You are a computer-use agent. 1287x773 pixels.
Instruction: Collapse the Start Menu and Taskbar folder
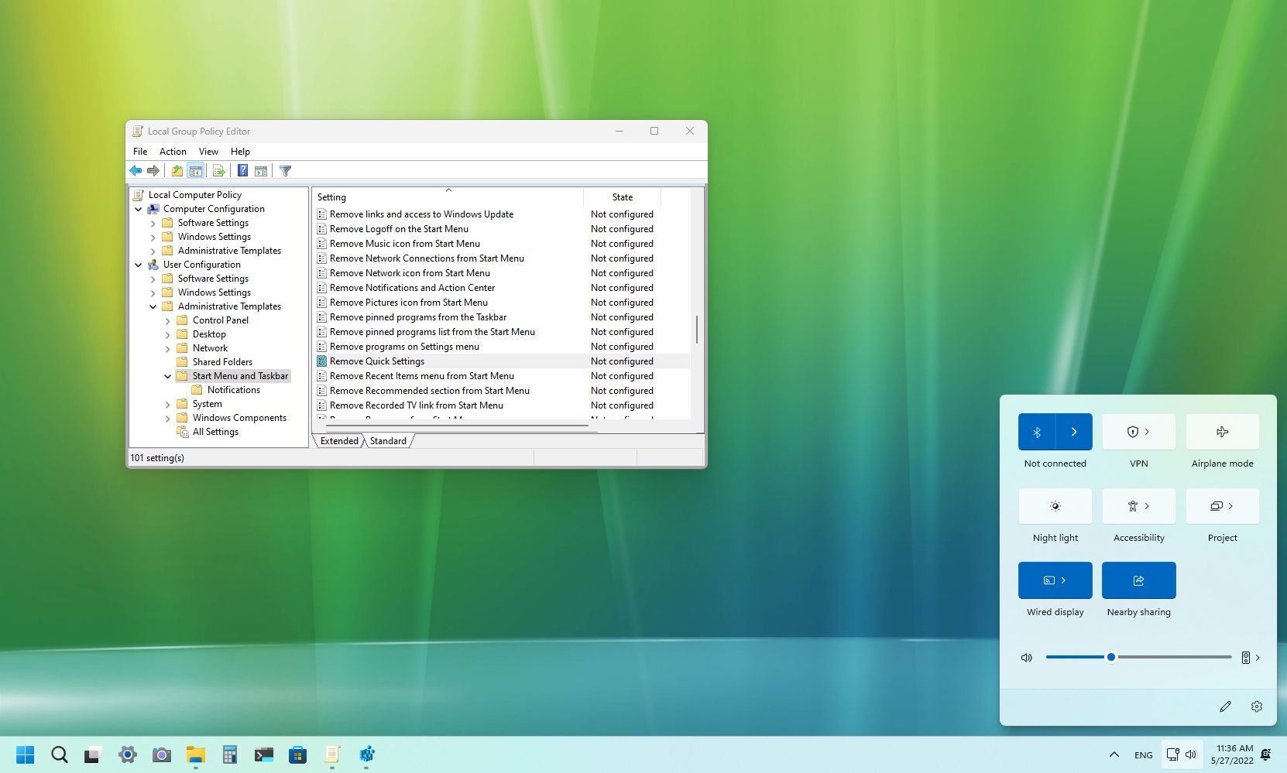(x=167, y=376)
